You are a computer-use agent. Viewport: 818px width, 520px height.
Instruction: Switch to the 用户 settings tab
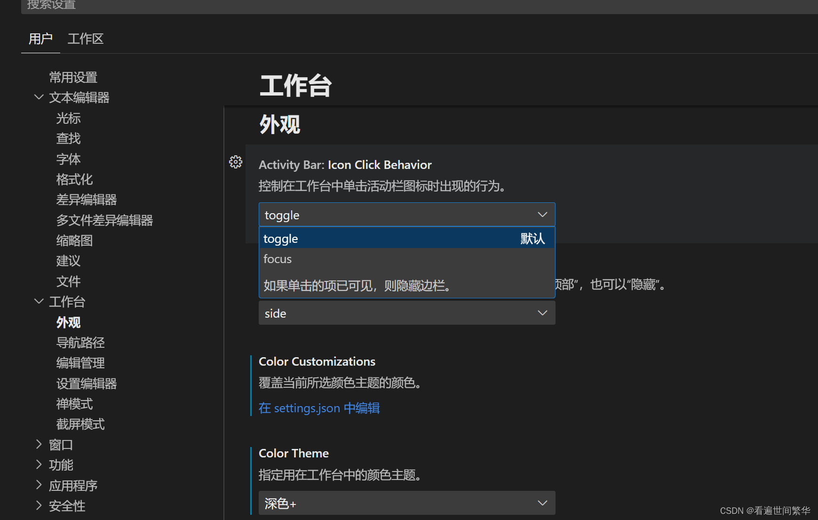40,39
